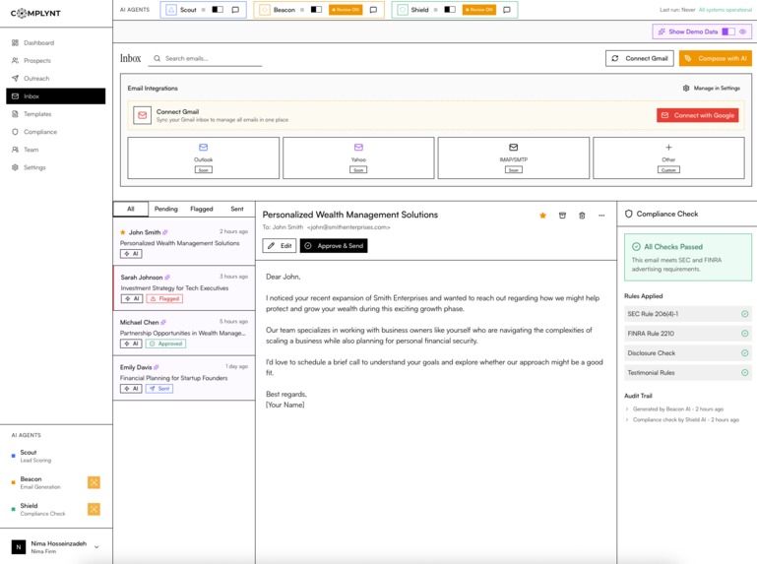Expand the Generated by Beacon AI audit entry
Viewport: 757px width, 564px height.
point(675,409)
